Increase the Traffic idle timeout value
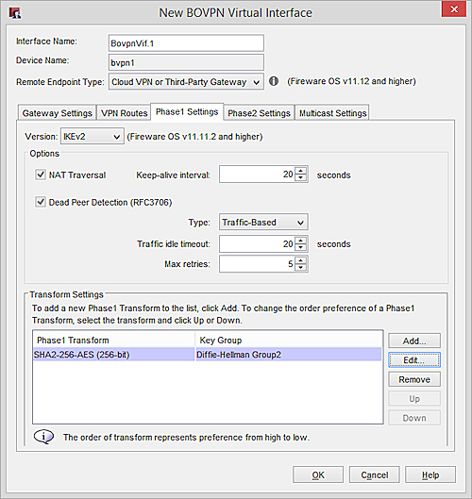The height and width of the screenshot is (499, 472). pos(300,241)
